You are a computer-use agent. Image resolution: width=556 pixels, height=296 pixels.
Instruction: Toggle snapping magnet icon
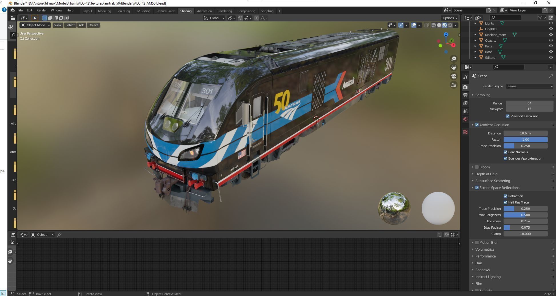tap(240, 18)
